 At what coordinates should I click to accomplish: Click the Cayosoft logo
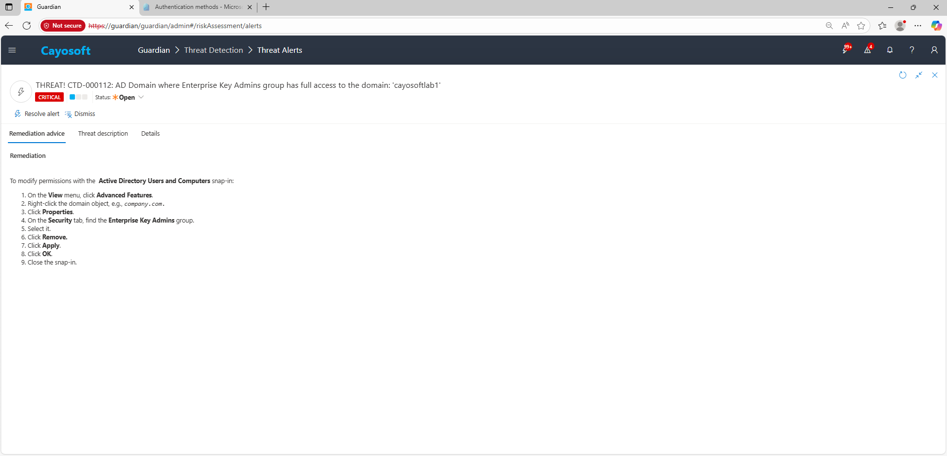coord(66,51)
